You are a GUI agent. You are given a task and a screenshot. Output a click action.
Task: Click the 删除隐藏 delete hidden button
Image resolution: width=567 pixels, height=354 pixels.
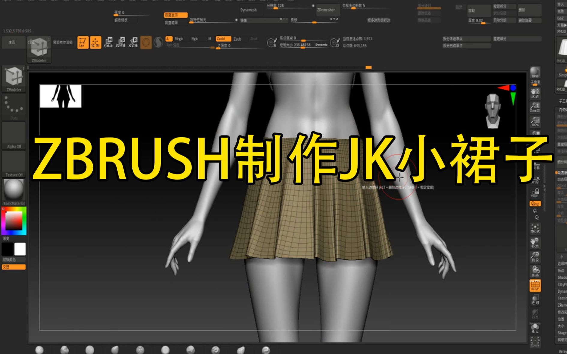(x=529, y=20)
